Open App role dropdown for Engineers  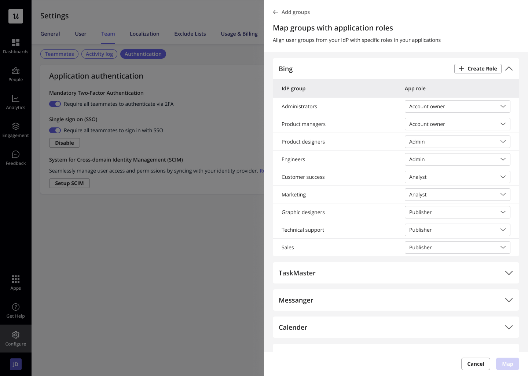coord(457,159)
